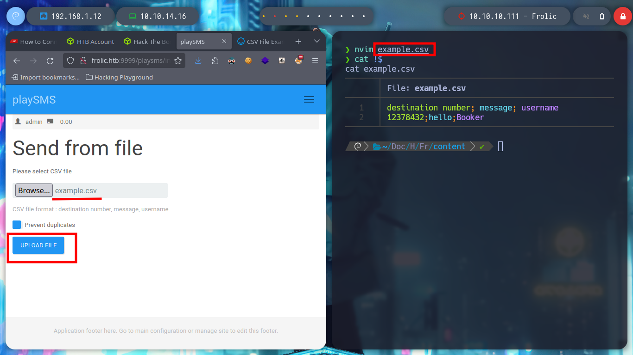Open the Hacking Playground bookmarks folder

[x=120, y=77]
